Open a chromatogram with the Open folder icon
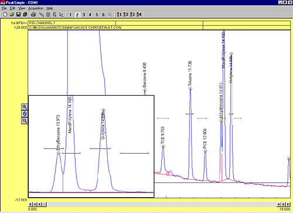This screenshot has width=293, height=213. coord(12,15)
